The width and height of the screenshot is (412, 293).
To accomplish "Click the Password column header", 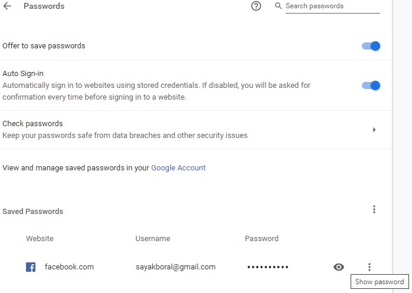I will pos(261,239).
